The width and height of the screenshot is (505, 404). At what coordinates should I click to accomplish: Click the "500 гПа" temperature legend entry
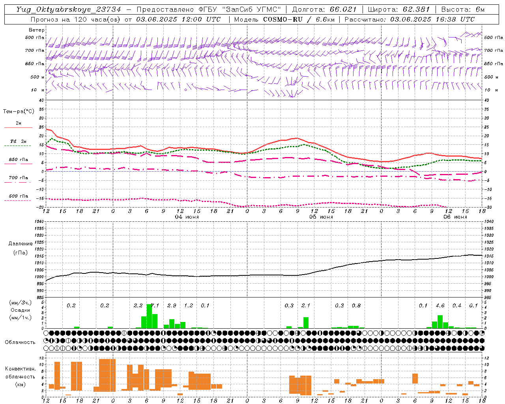coord(19,196)
